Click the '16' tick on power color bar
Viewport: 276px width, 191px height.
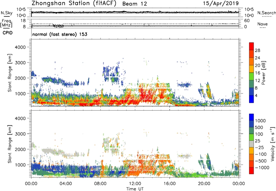tap(257, 73)
